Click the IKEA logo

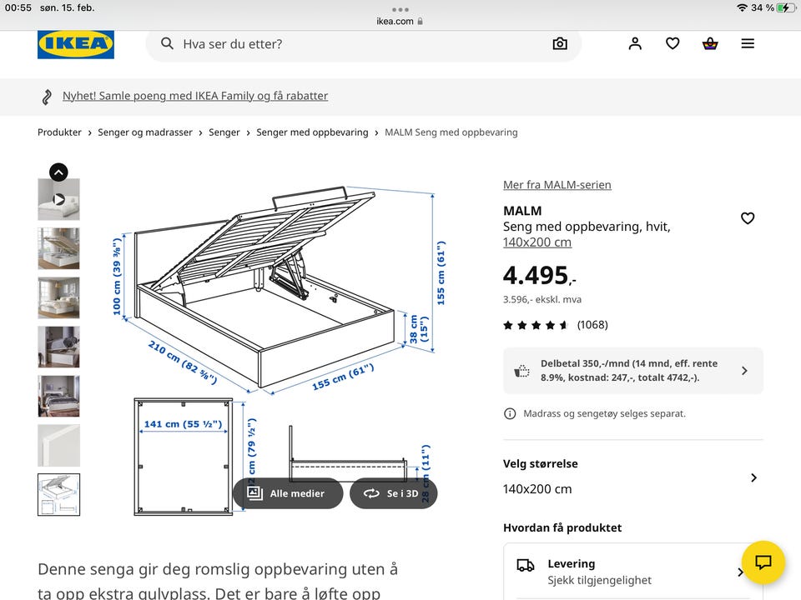click(75, 44)
